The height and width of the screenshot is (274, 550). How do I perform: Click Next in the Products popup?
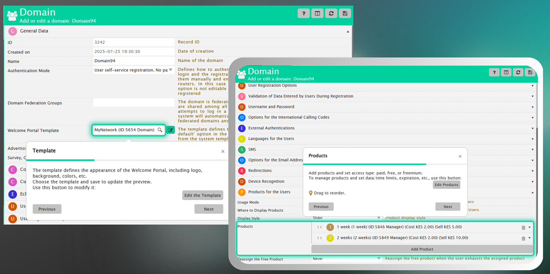pyautogui.click(x=448, y=206)
